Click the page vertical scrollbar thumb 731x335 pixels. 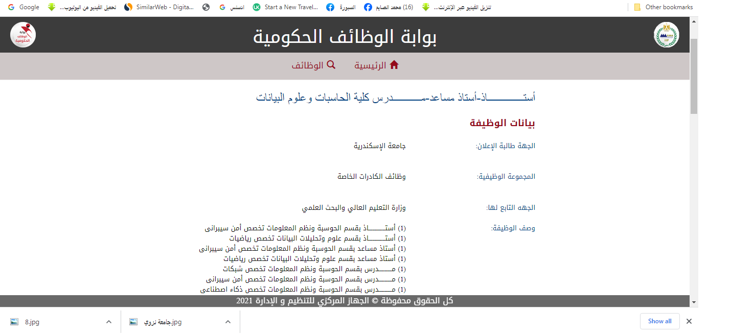tap(694, 77)
